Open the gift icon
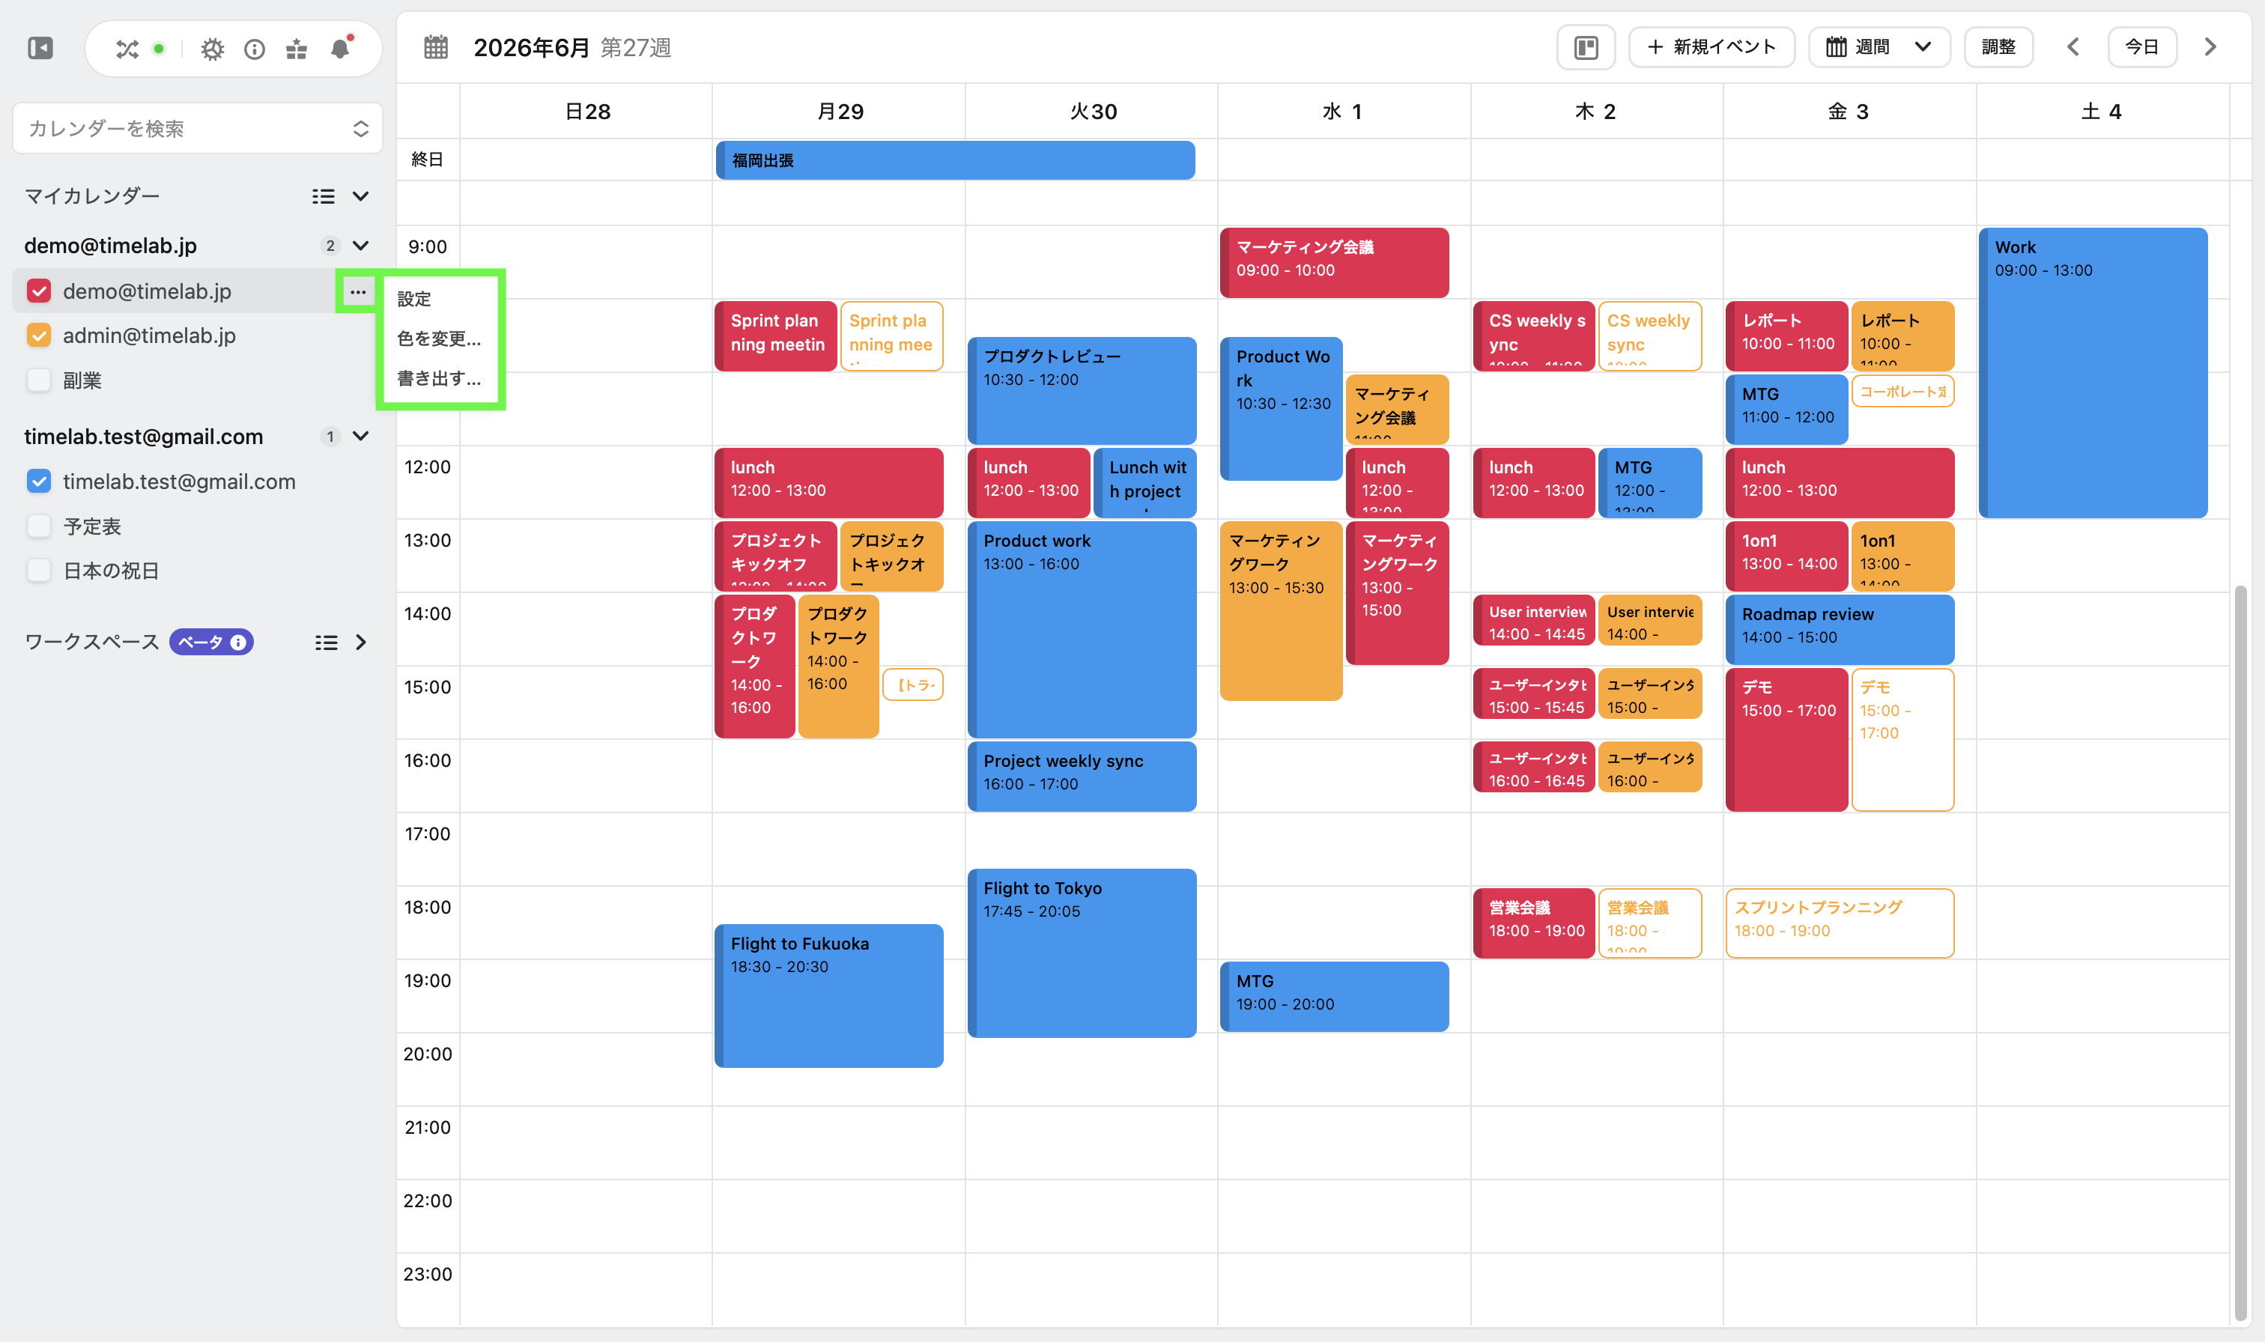The image size is (2265, 1342). tap(297, 49)
